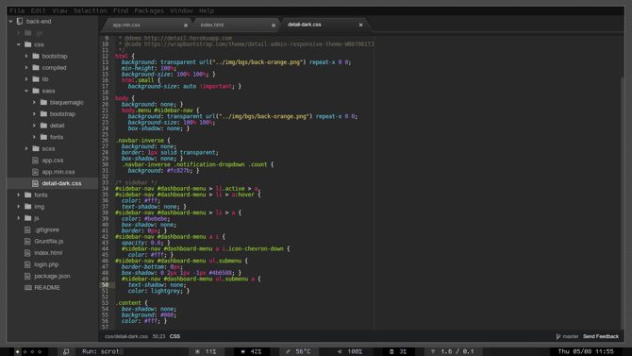Click the back-end project repo icon
Viewport: 632px width, 356px height.
click(20, 22)
